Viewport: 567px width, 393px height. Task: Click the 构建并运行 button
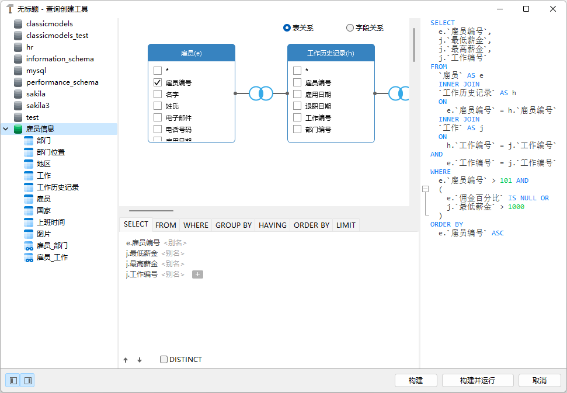(x=477, y=380)
